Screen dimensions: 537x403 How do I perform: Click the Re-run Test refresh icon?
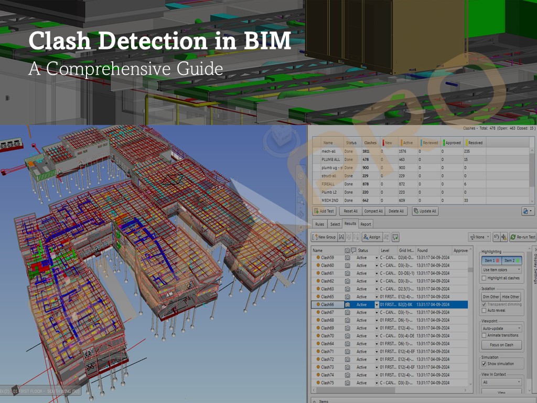point(513,237)
